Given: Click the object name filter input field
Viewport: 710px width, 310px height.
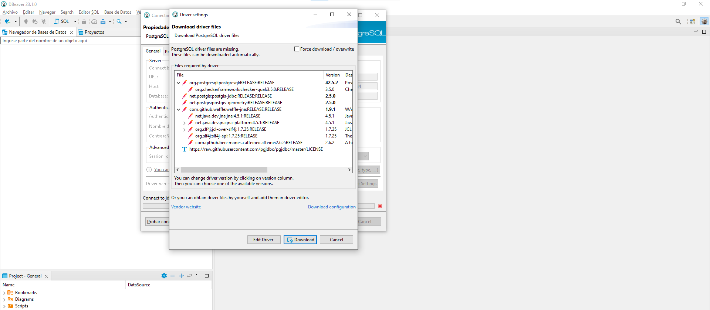Looking at the screenshot, I should point(70,41).
